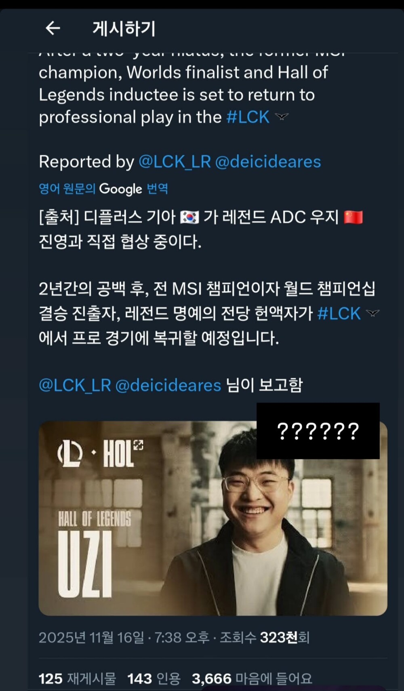Open @deicideares profile from English text

(x=268, y=162)
